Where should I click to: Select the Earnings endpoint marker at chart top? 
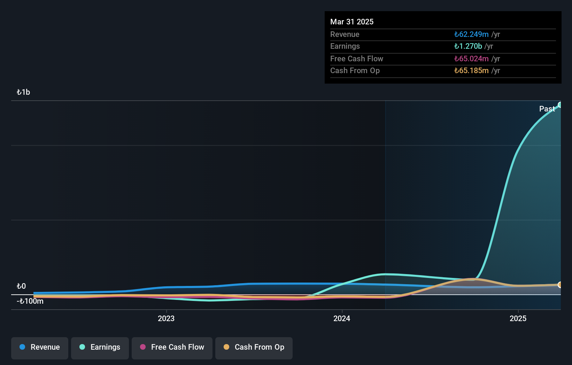pyautogui.click(x=560, y=105)
